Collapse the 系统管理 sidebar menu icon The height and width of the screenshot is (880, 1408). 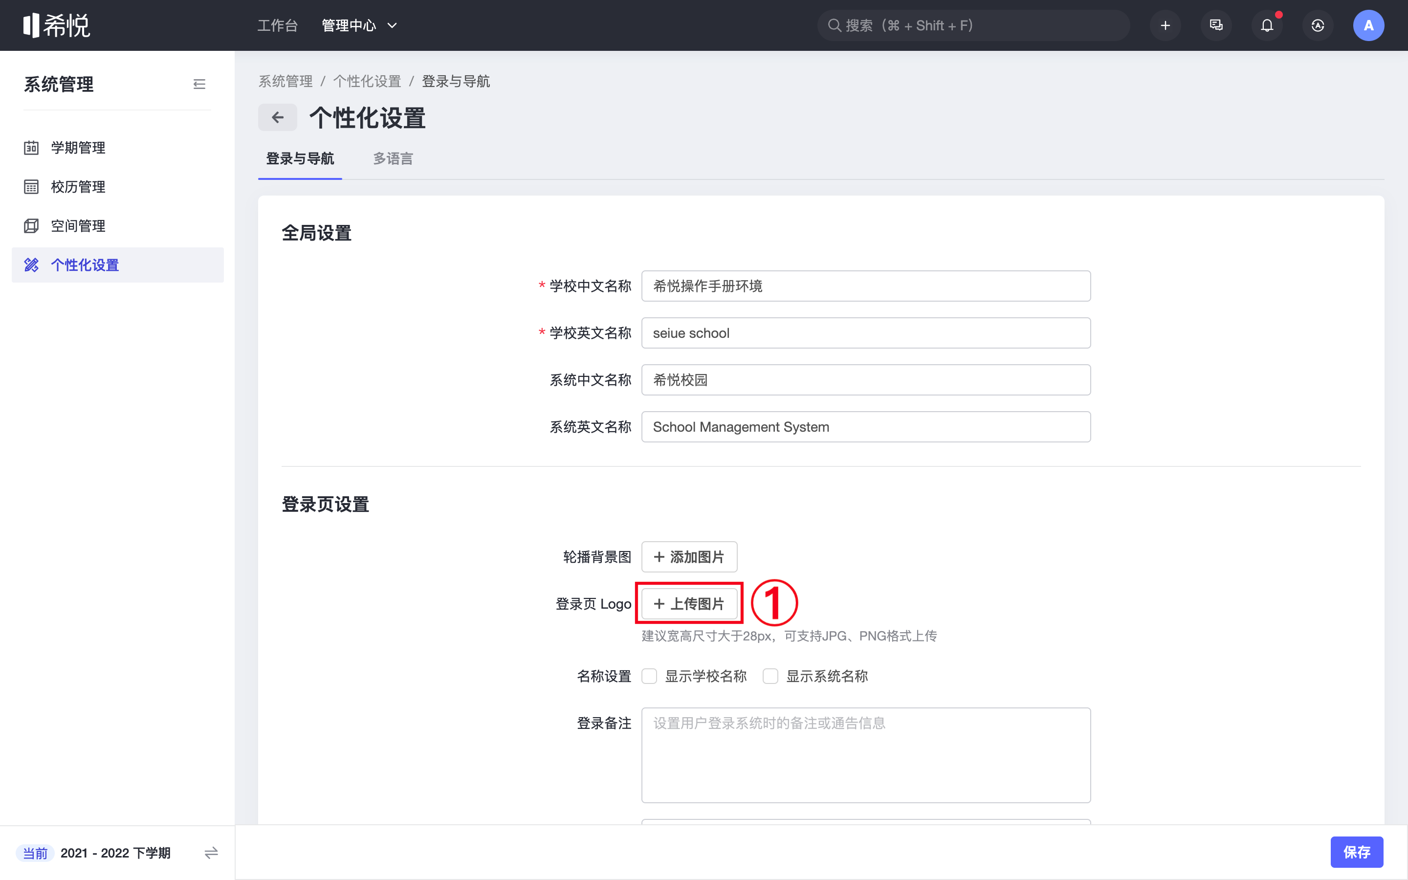click(x=199, y=85)
